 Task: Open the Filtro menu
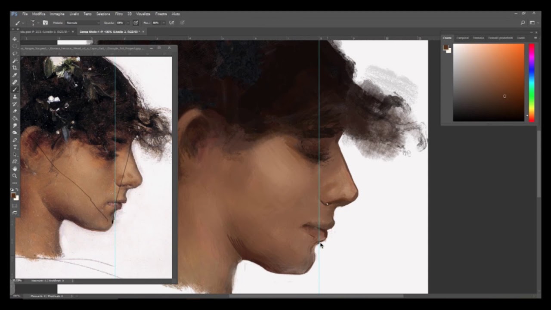pyautogui.click(x=119, y=14)
